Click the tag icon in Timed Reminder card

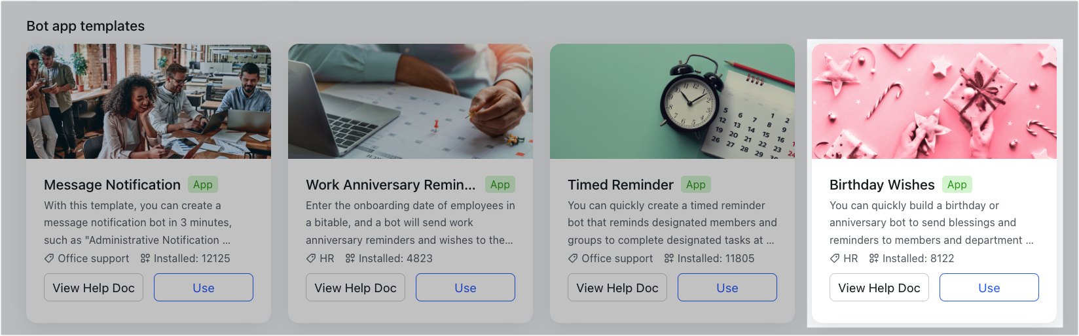[x=573, y=258]
